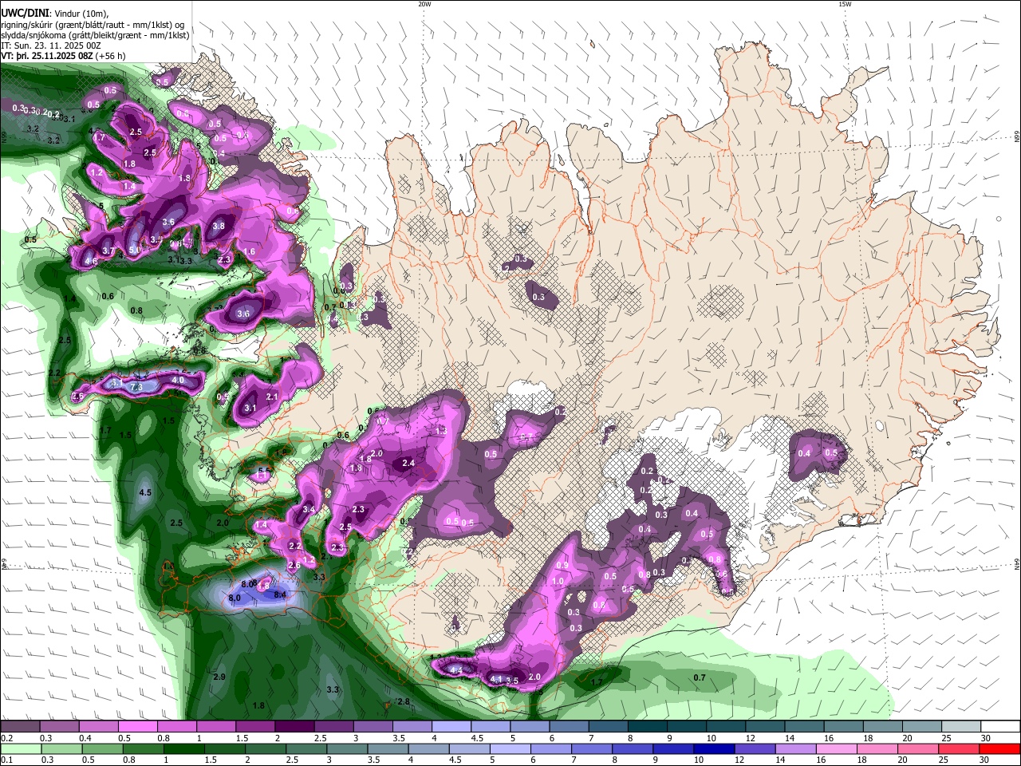
Task: Select the 2.1 snowfall value on Snæfellsnes
Action: point(272,397)
